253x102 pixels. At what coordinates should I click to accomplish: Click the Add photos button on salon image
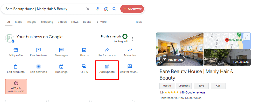(x=172, y=60)
